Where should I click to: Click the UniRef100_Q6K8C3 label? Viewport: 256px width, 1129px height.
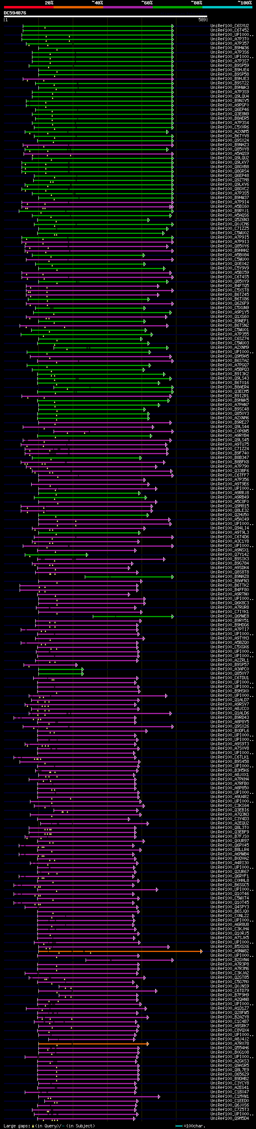point(230,603)
